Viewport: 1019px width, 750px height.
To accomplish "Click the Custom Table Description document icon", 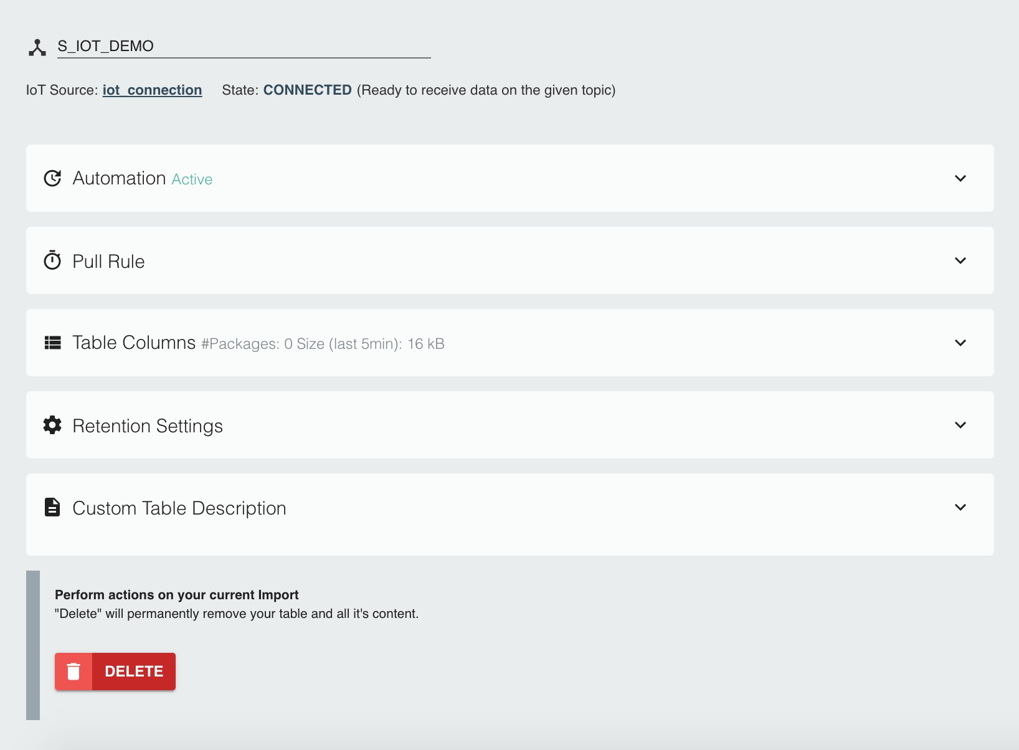I will point(52,507).
